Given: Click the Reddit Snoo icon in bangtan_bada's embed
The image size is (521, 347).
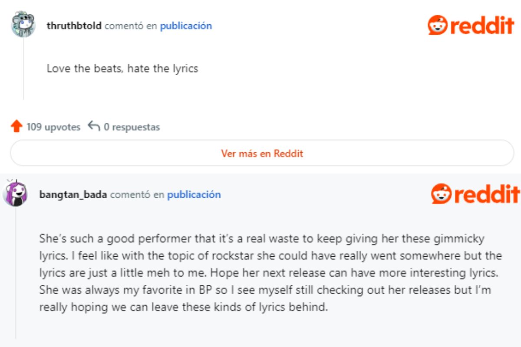Looking at the screenshot, I should (441, 193).
